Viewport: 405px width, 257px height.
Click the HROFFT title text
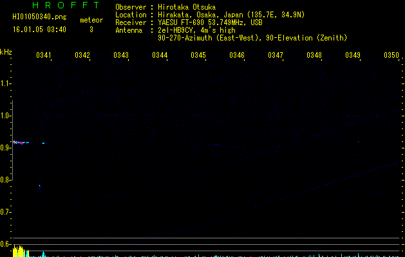tap(66, 5)
